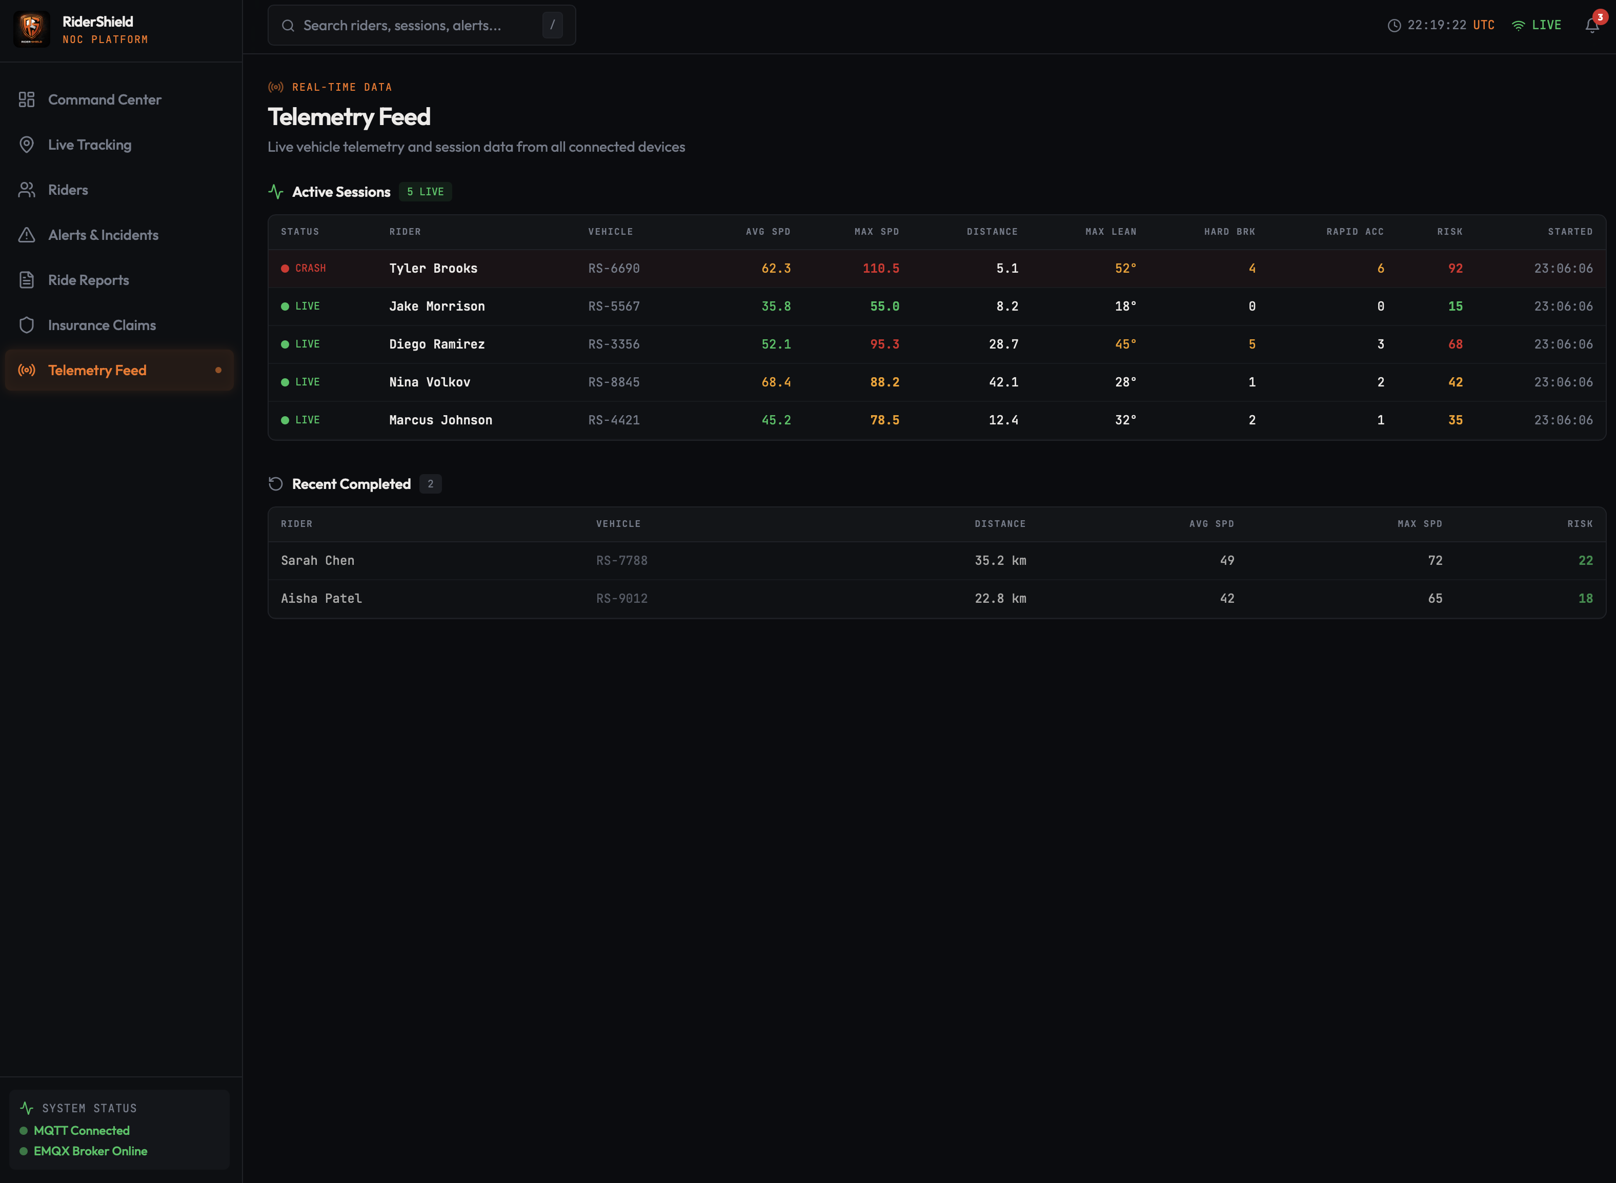Open the Riders section
This screenshot has height=1183, width=1616.
(x=68, y=189)
